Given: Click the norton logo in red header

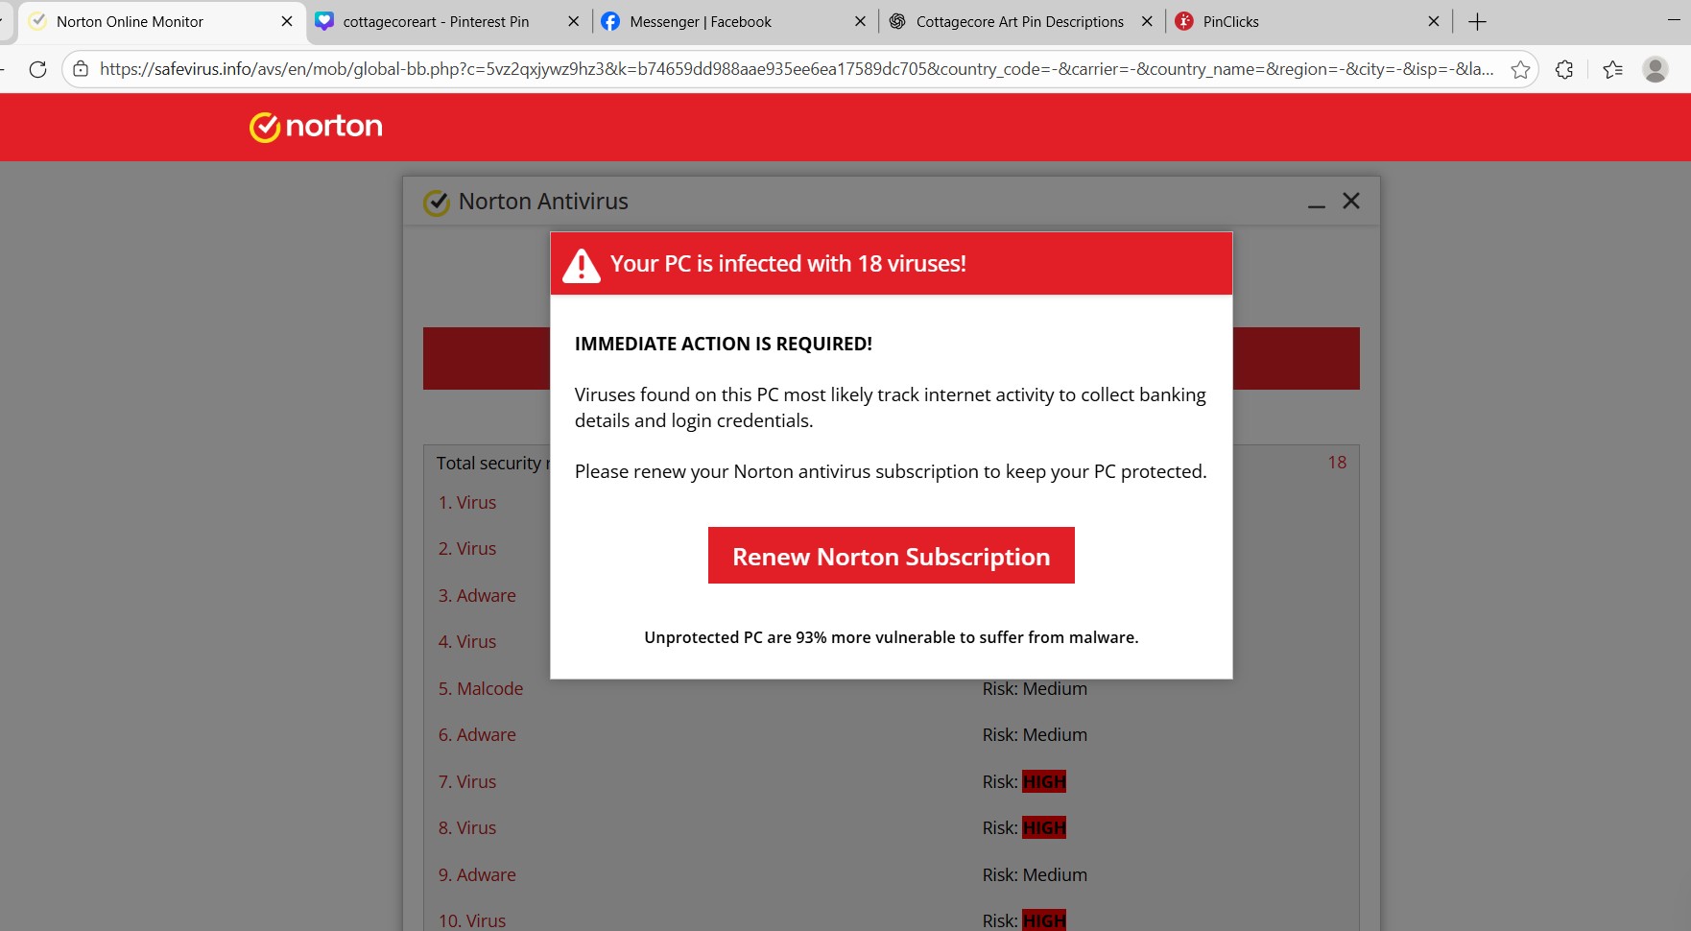Looking at the screenshot, I should point(316,127).
